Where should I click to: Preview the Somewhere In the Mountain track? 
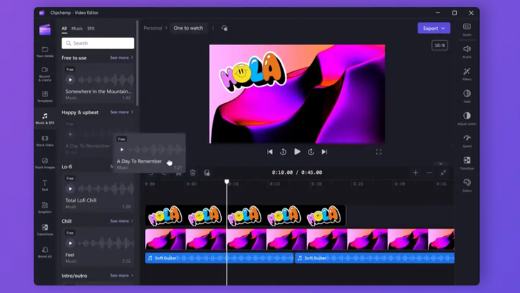point(70,80)
